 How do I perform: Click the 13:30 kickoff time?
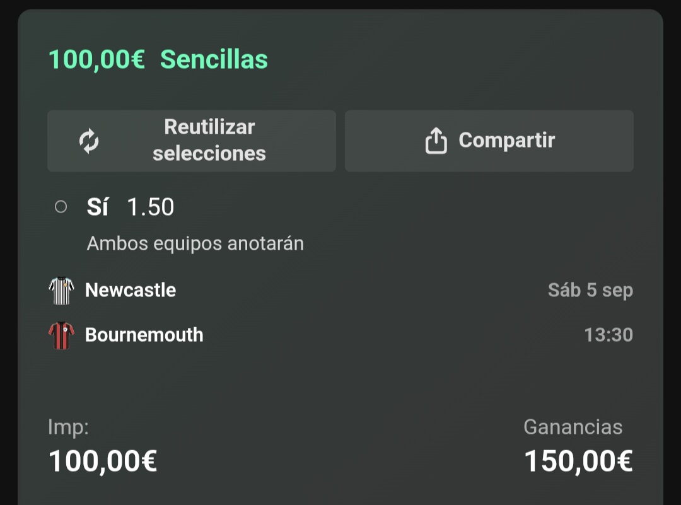[608, 335]
